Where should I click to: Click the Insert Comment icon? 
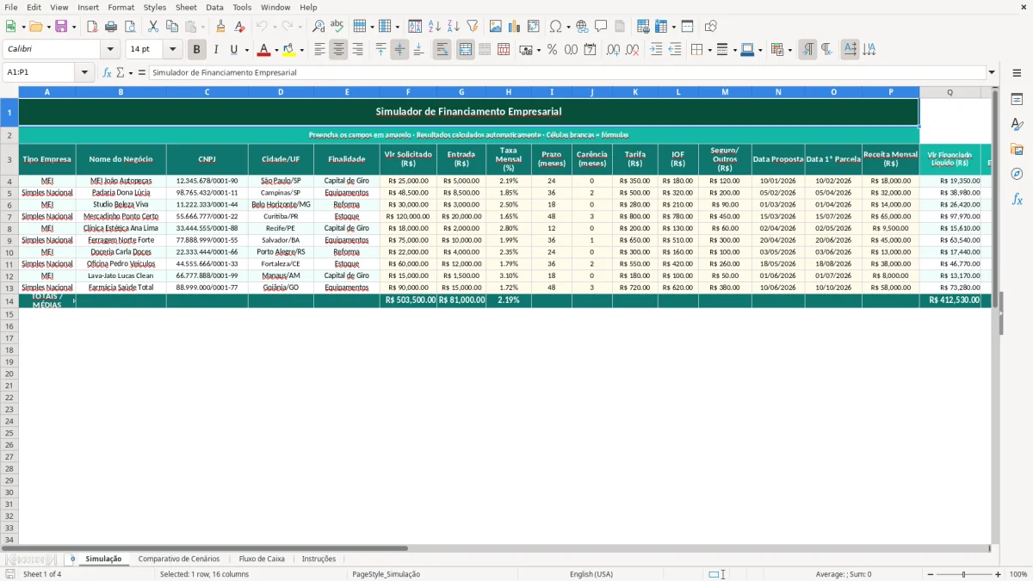[601, 27]
